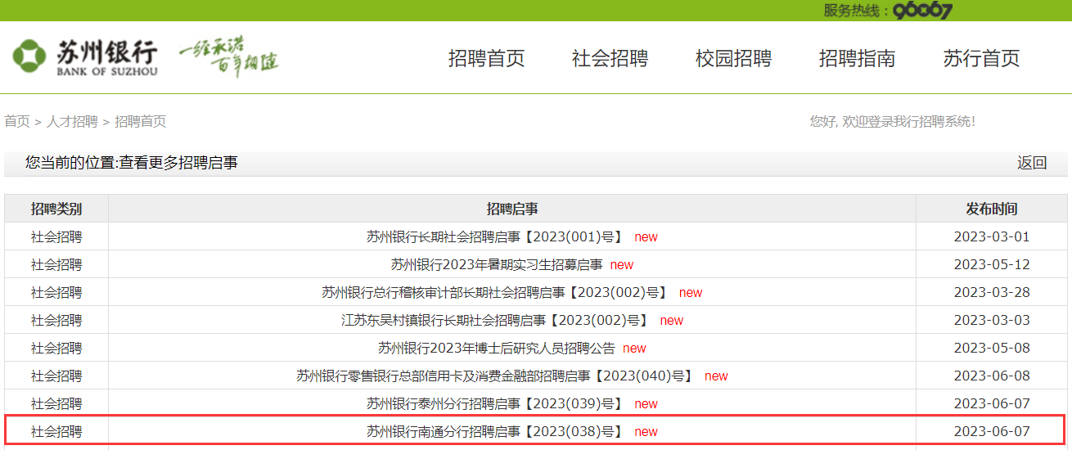Click 发布时间 column header

tap(992, 209)
